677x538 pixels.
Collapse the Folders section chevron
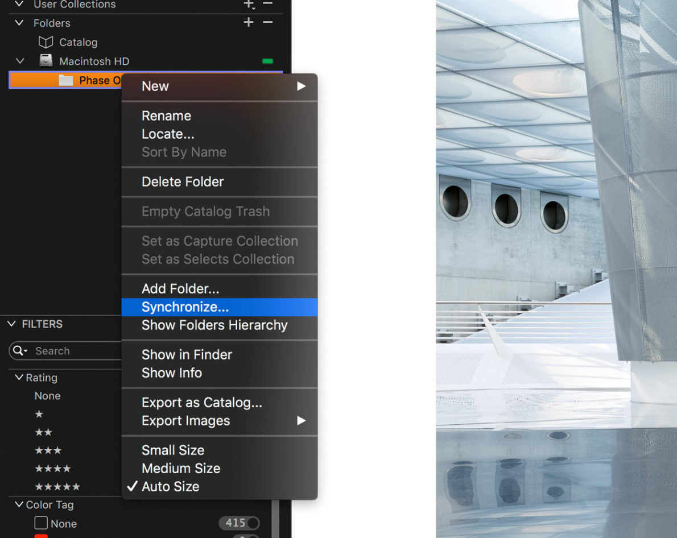(x=18, y=23)
